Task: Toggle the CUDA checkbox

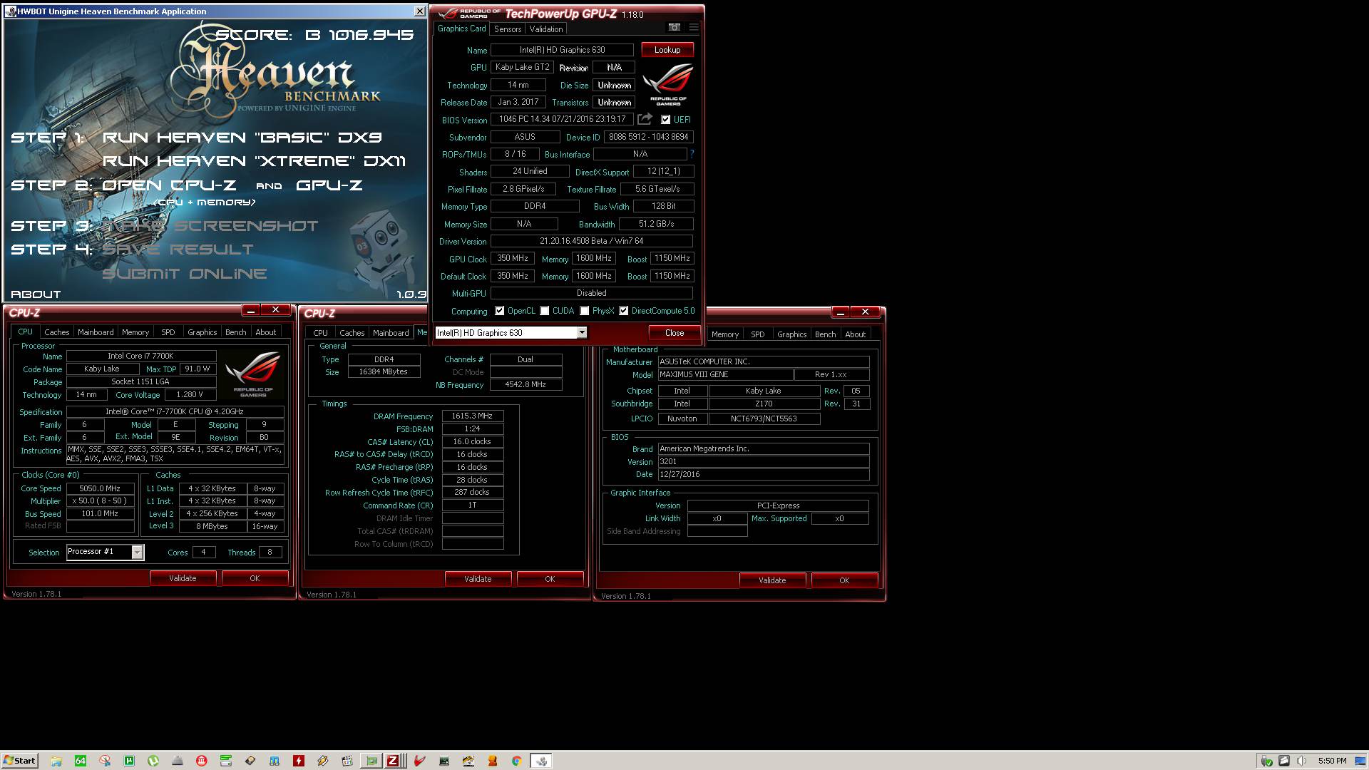Action: [x=545, y=311]
